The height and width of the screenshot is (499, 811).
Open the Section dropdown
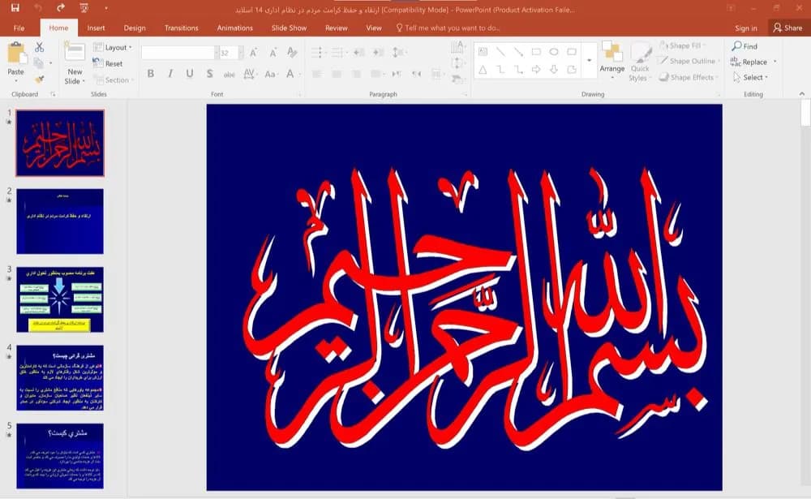(114, 80)
